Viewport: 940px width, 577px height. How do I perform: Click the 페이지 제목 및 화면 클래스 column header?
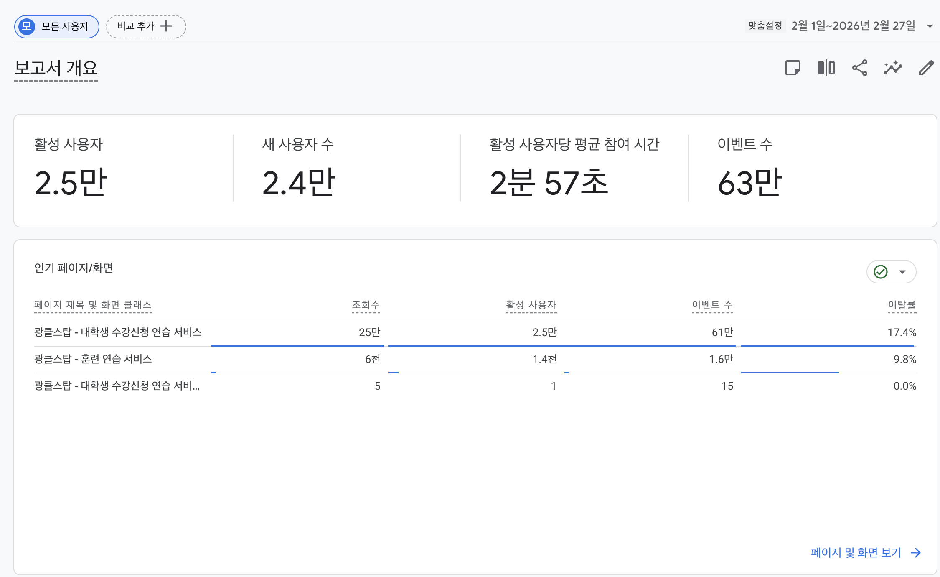coord(93,305)
